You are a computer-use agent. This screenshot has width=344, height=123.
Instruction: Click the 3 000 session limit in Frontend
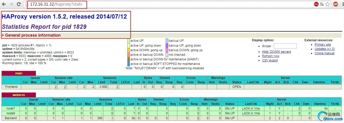[102, 87]
